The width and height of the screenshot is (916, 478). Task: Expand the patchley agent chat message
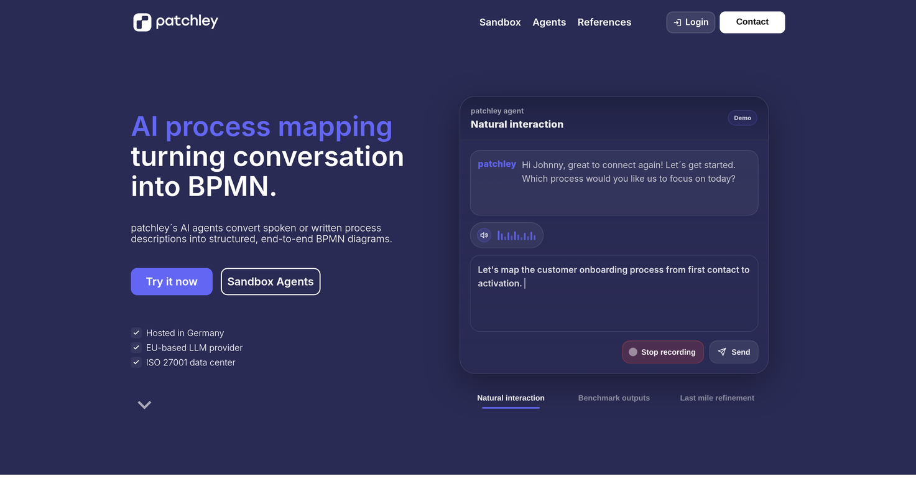click(x=614, y=182)
